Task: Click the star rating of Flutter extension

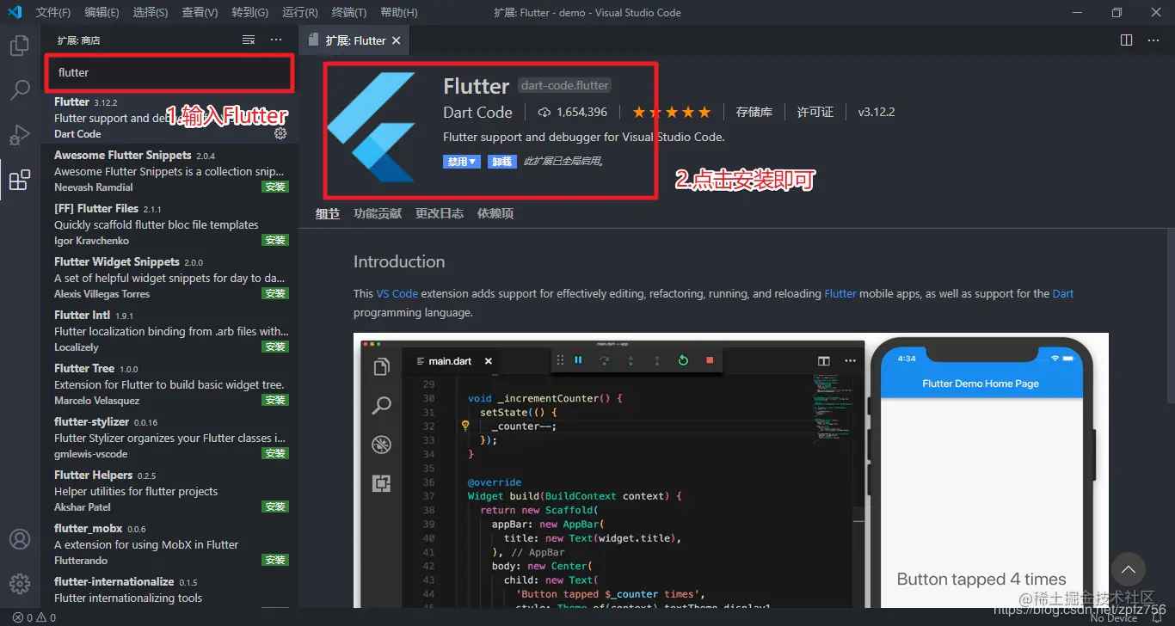Action: (672, 112)
